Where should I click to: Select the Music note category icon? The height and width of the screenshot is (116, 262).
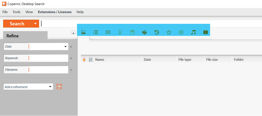[193, 32]
